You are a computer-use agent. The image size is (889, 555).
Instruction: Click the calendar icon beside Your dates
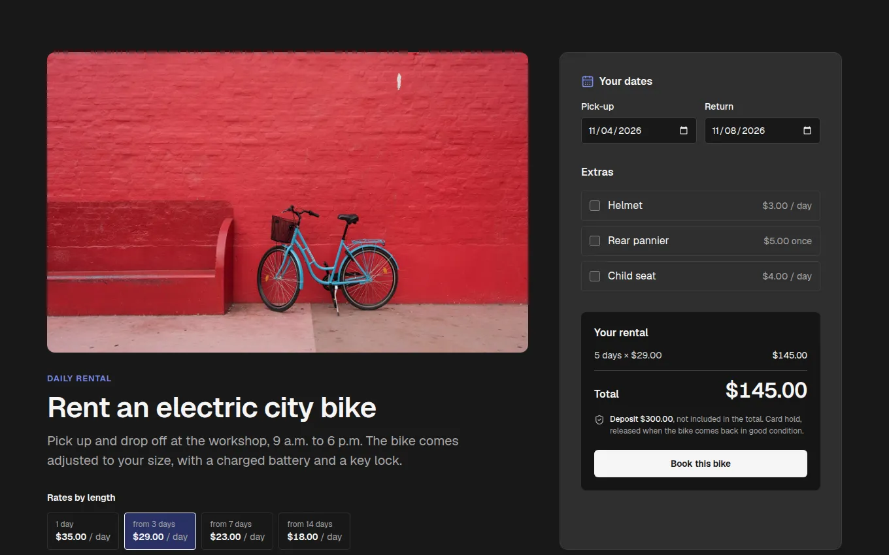tap(588, 82)
